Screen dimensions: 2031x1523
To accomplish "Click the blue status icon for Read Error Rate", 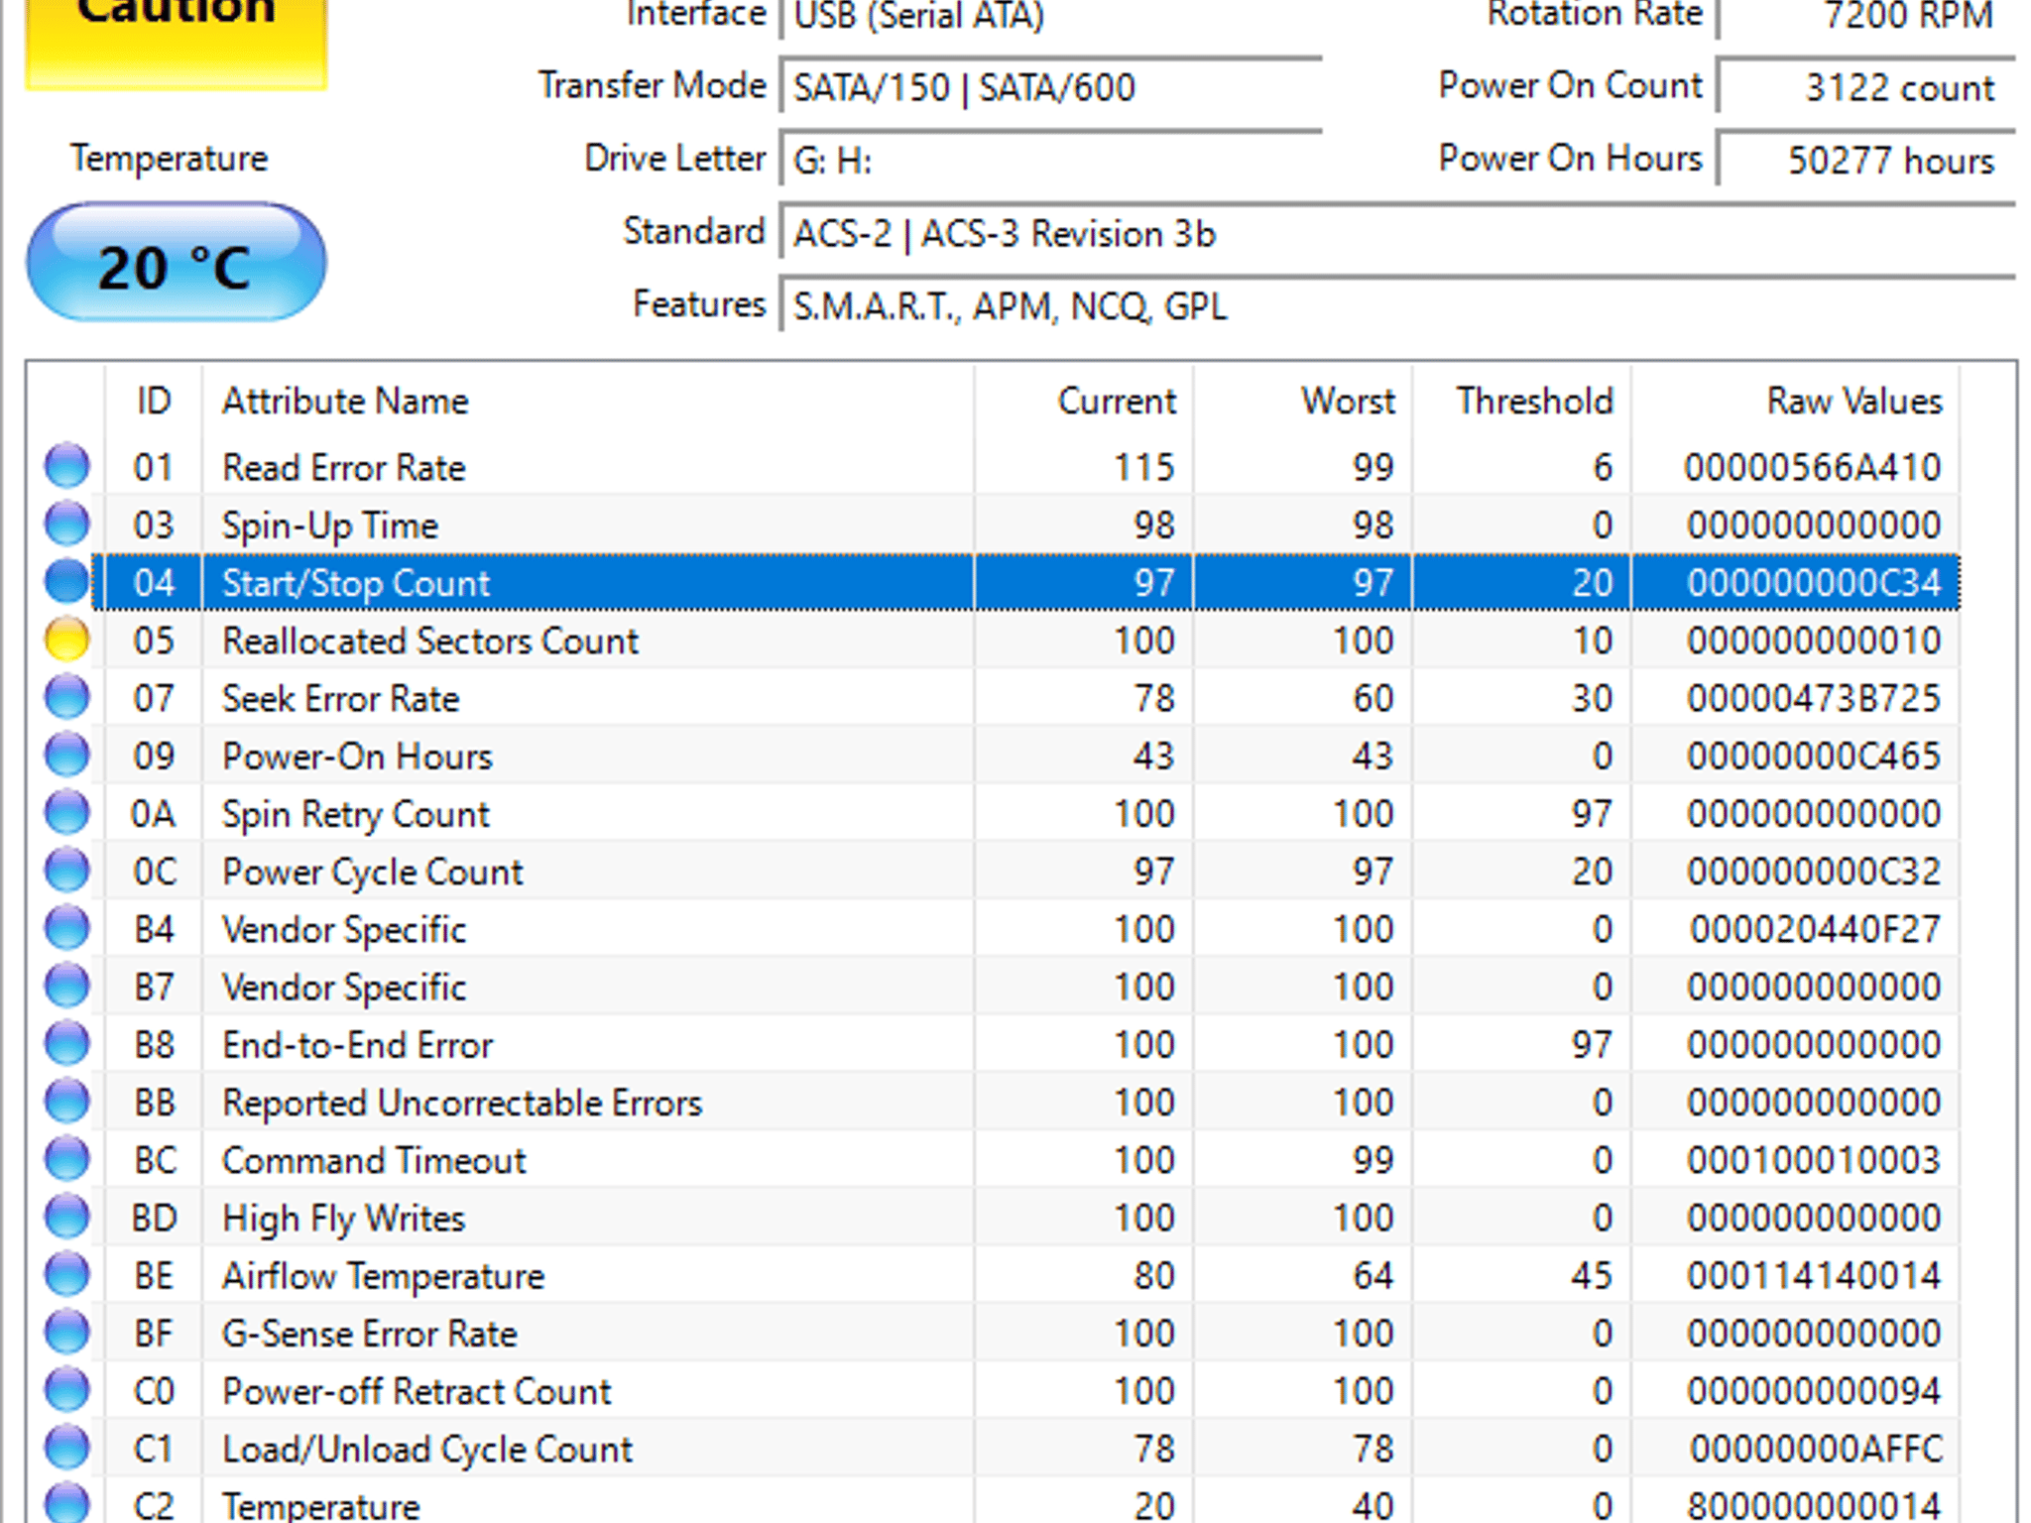I will click(x=67, y=466).
